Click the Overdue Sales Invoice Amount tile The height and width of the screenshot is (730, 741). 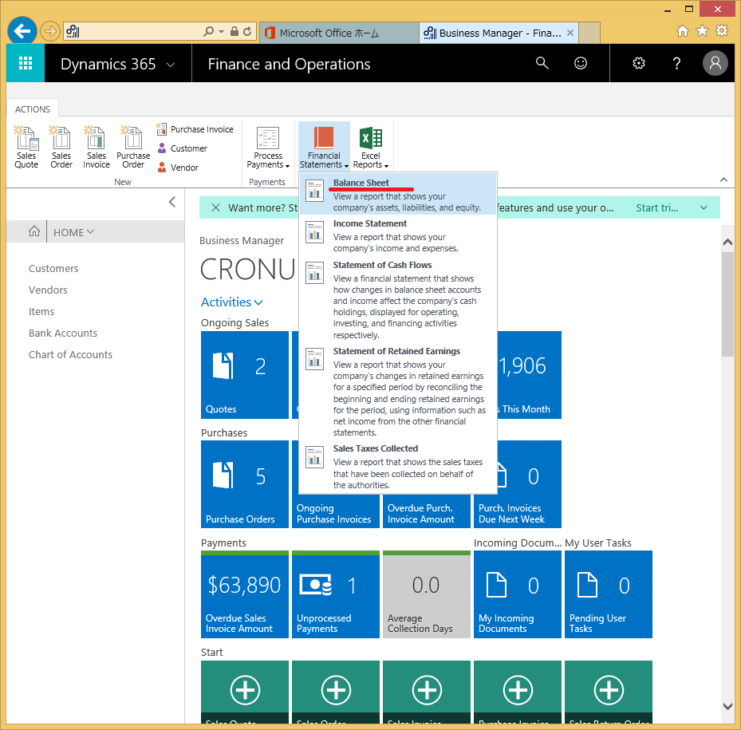point(245,594)
